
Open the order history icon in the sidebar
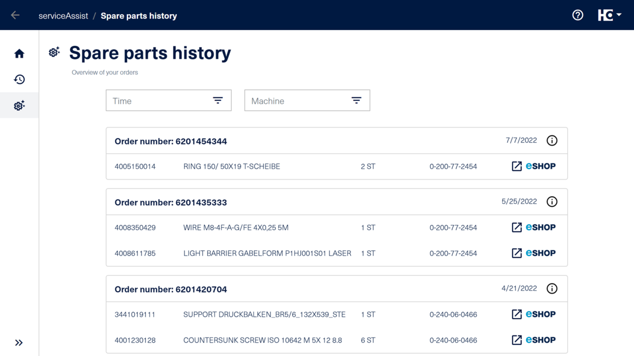[19, 79]
